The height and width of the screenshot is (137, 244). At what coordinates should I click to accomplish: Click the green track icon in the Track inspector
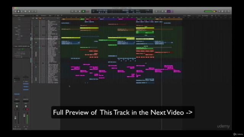22,49
